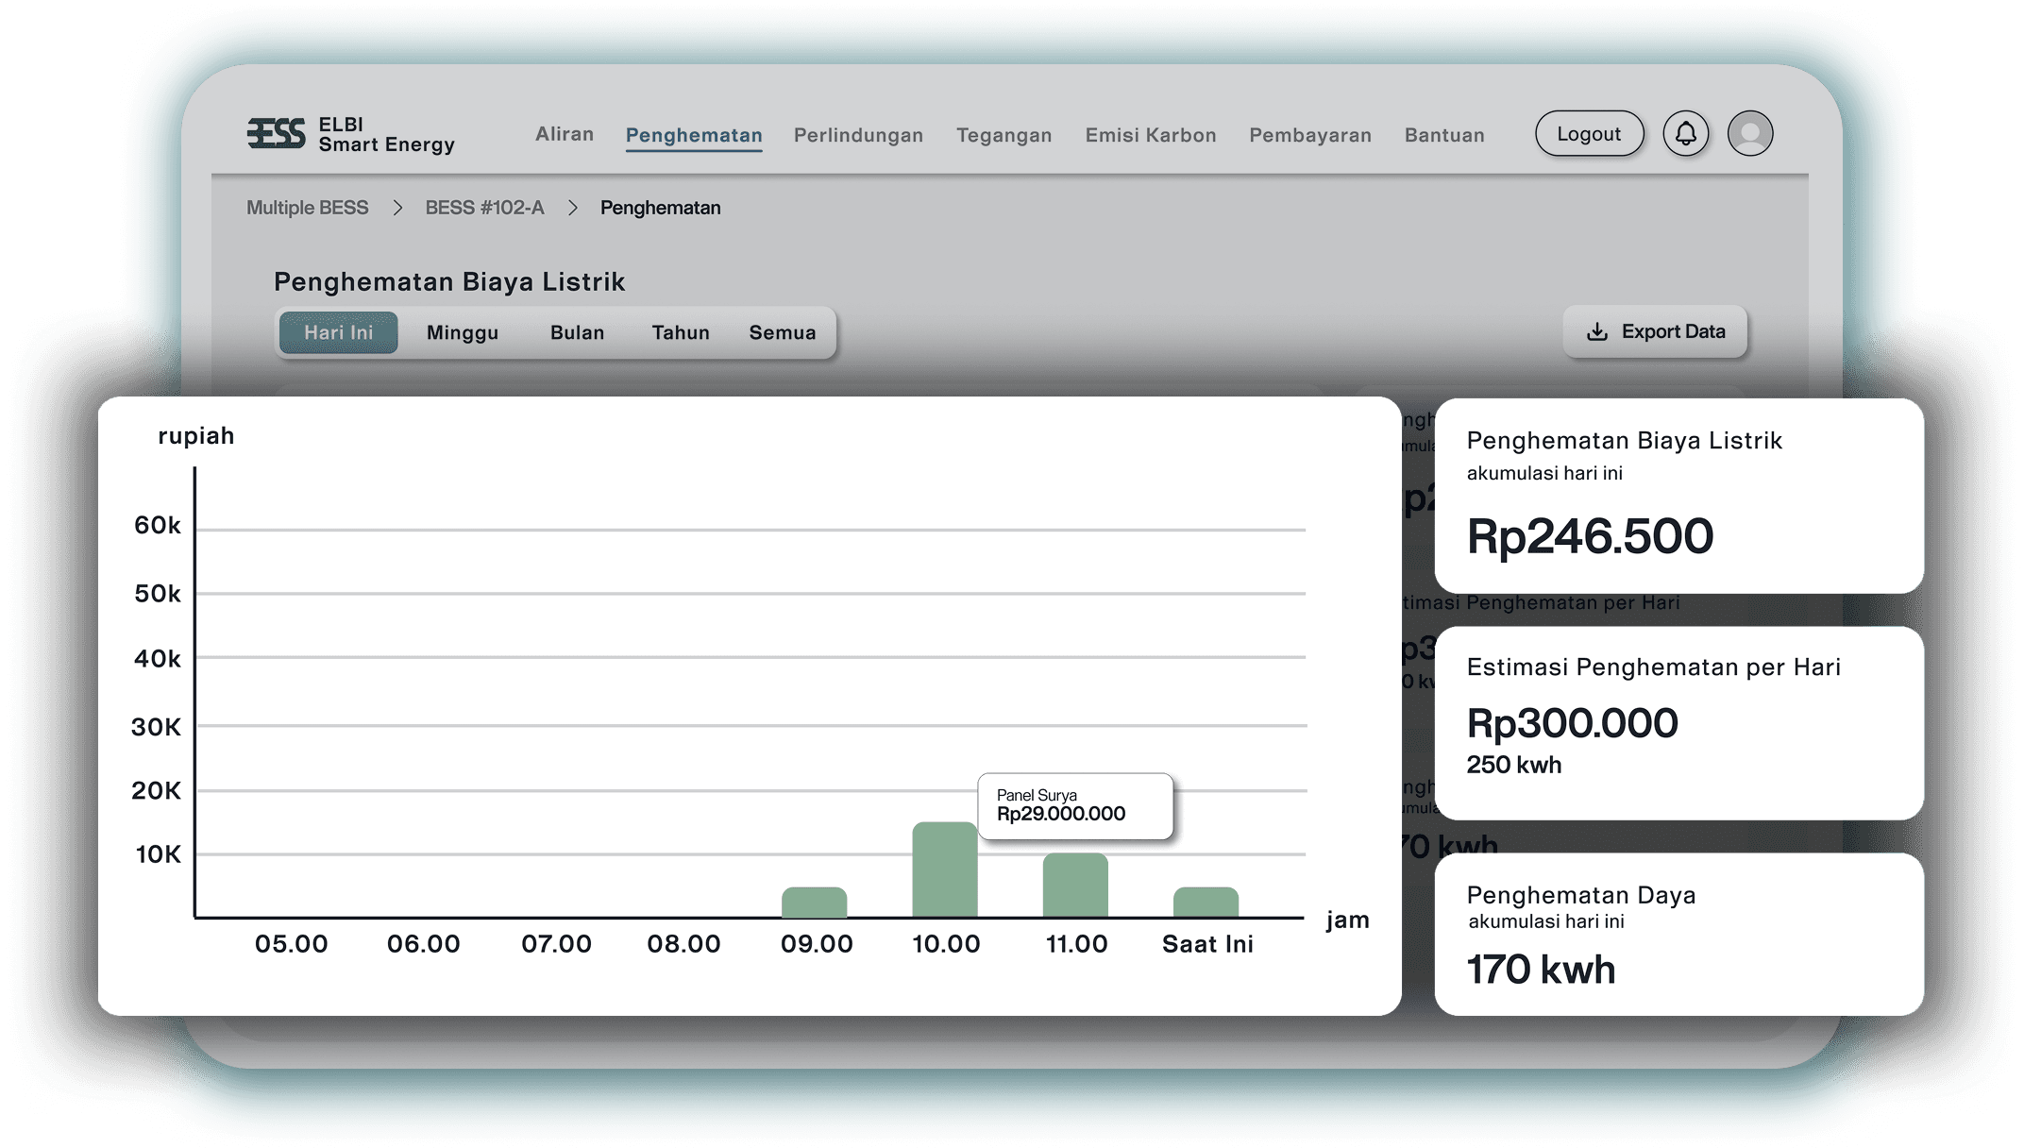Switch to Semua period tab
2024x1148 pixels.
tap(783, 332)
